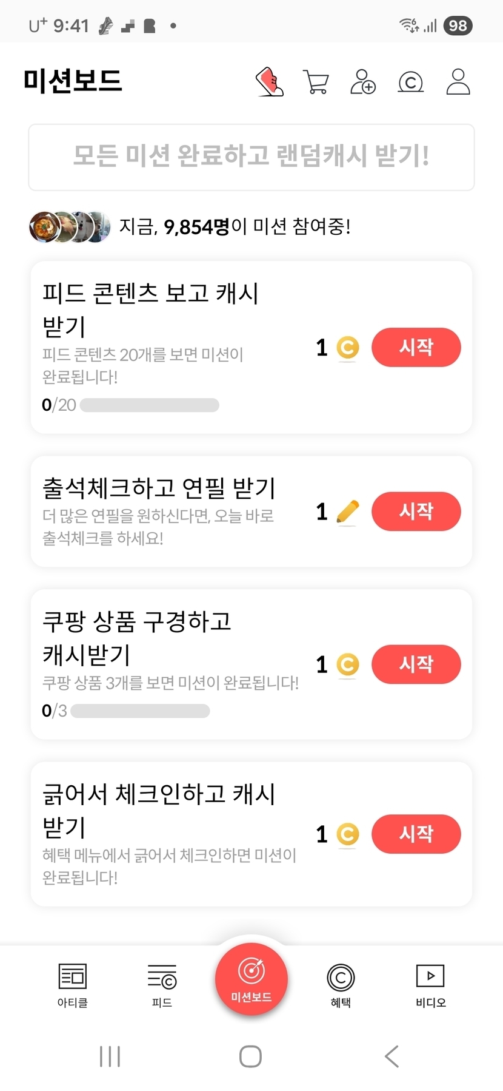Open the shopping cart icon
Screen dimensions: 503x1091
[316, 82]
